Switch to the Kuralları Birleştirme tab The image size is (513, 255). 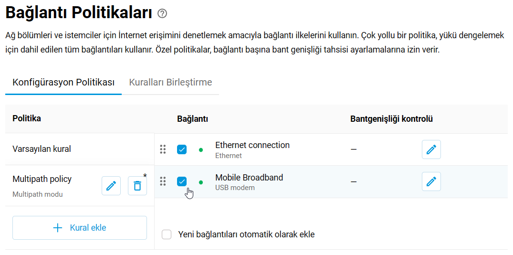coord(170,82)
